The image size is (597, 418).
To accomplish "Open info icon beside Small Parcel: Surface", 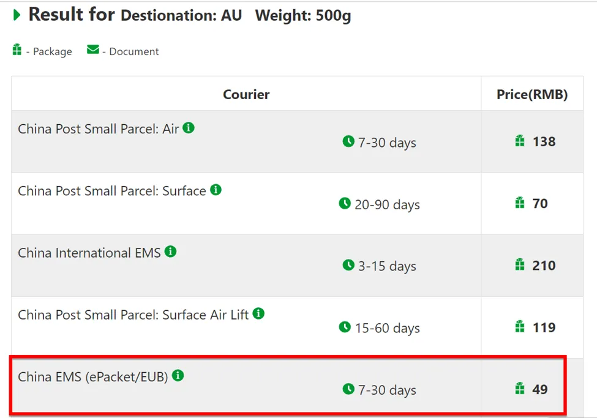I will point(216,190).
